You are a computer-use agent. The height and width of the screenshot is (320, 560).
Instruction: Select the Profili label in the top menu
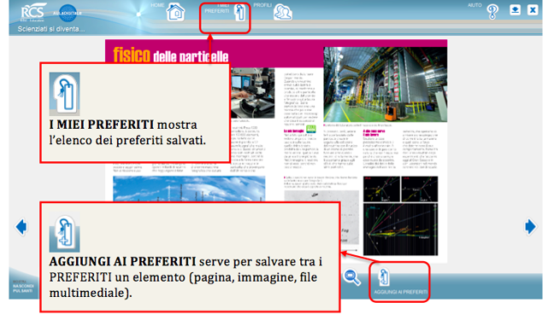tap(262, 5)
